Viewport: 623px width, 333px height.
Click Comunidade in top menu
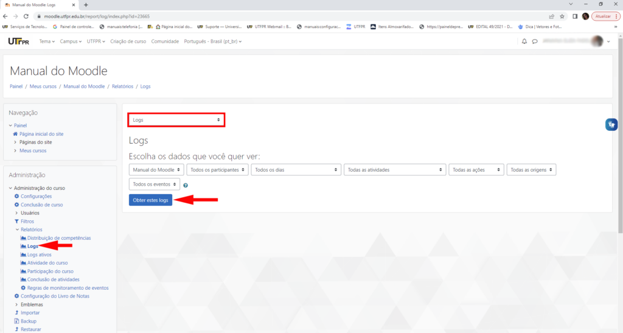165,41
